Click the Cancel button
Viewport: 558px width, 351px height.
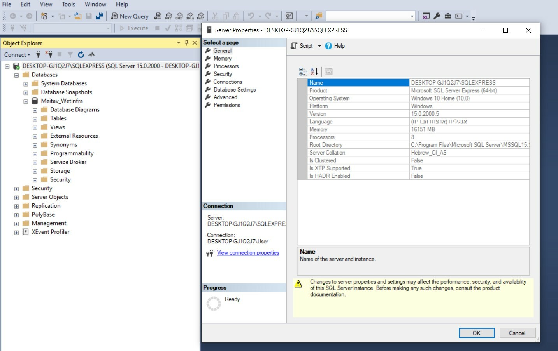[x=517, y=333]
